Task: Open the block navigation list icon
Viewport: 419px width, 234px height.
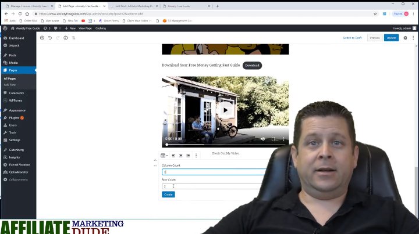Action: click(73, 38)
